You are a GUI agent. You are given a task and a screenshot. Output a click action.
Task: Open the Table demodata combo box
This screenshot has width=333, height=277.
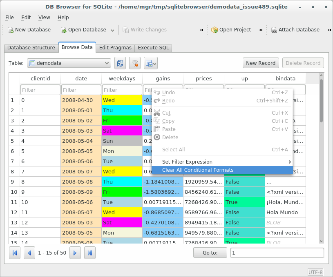[69, 63]
